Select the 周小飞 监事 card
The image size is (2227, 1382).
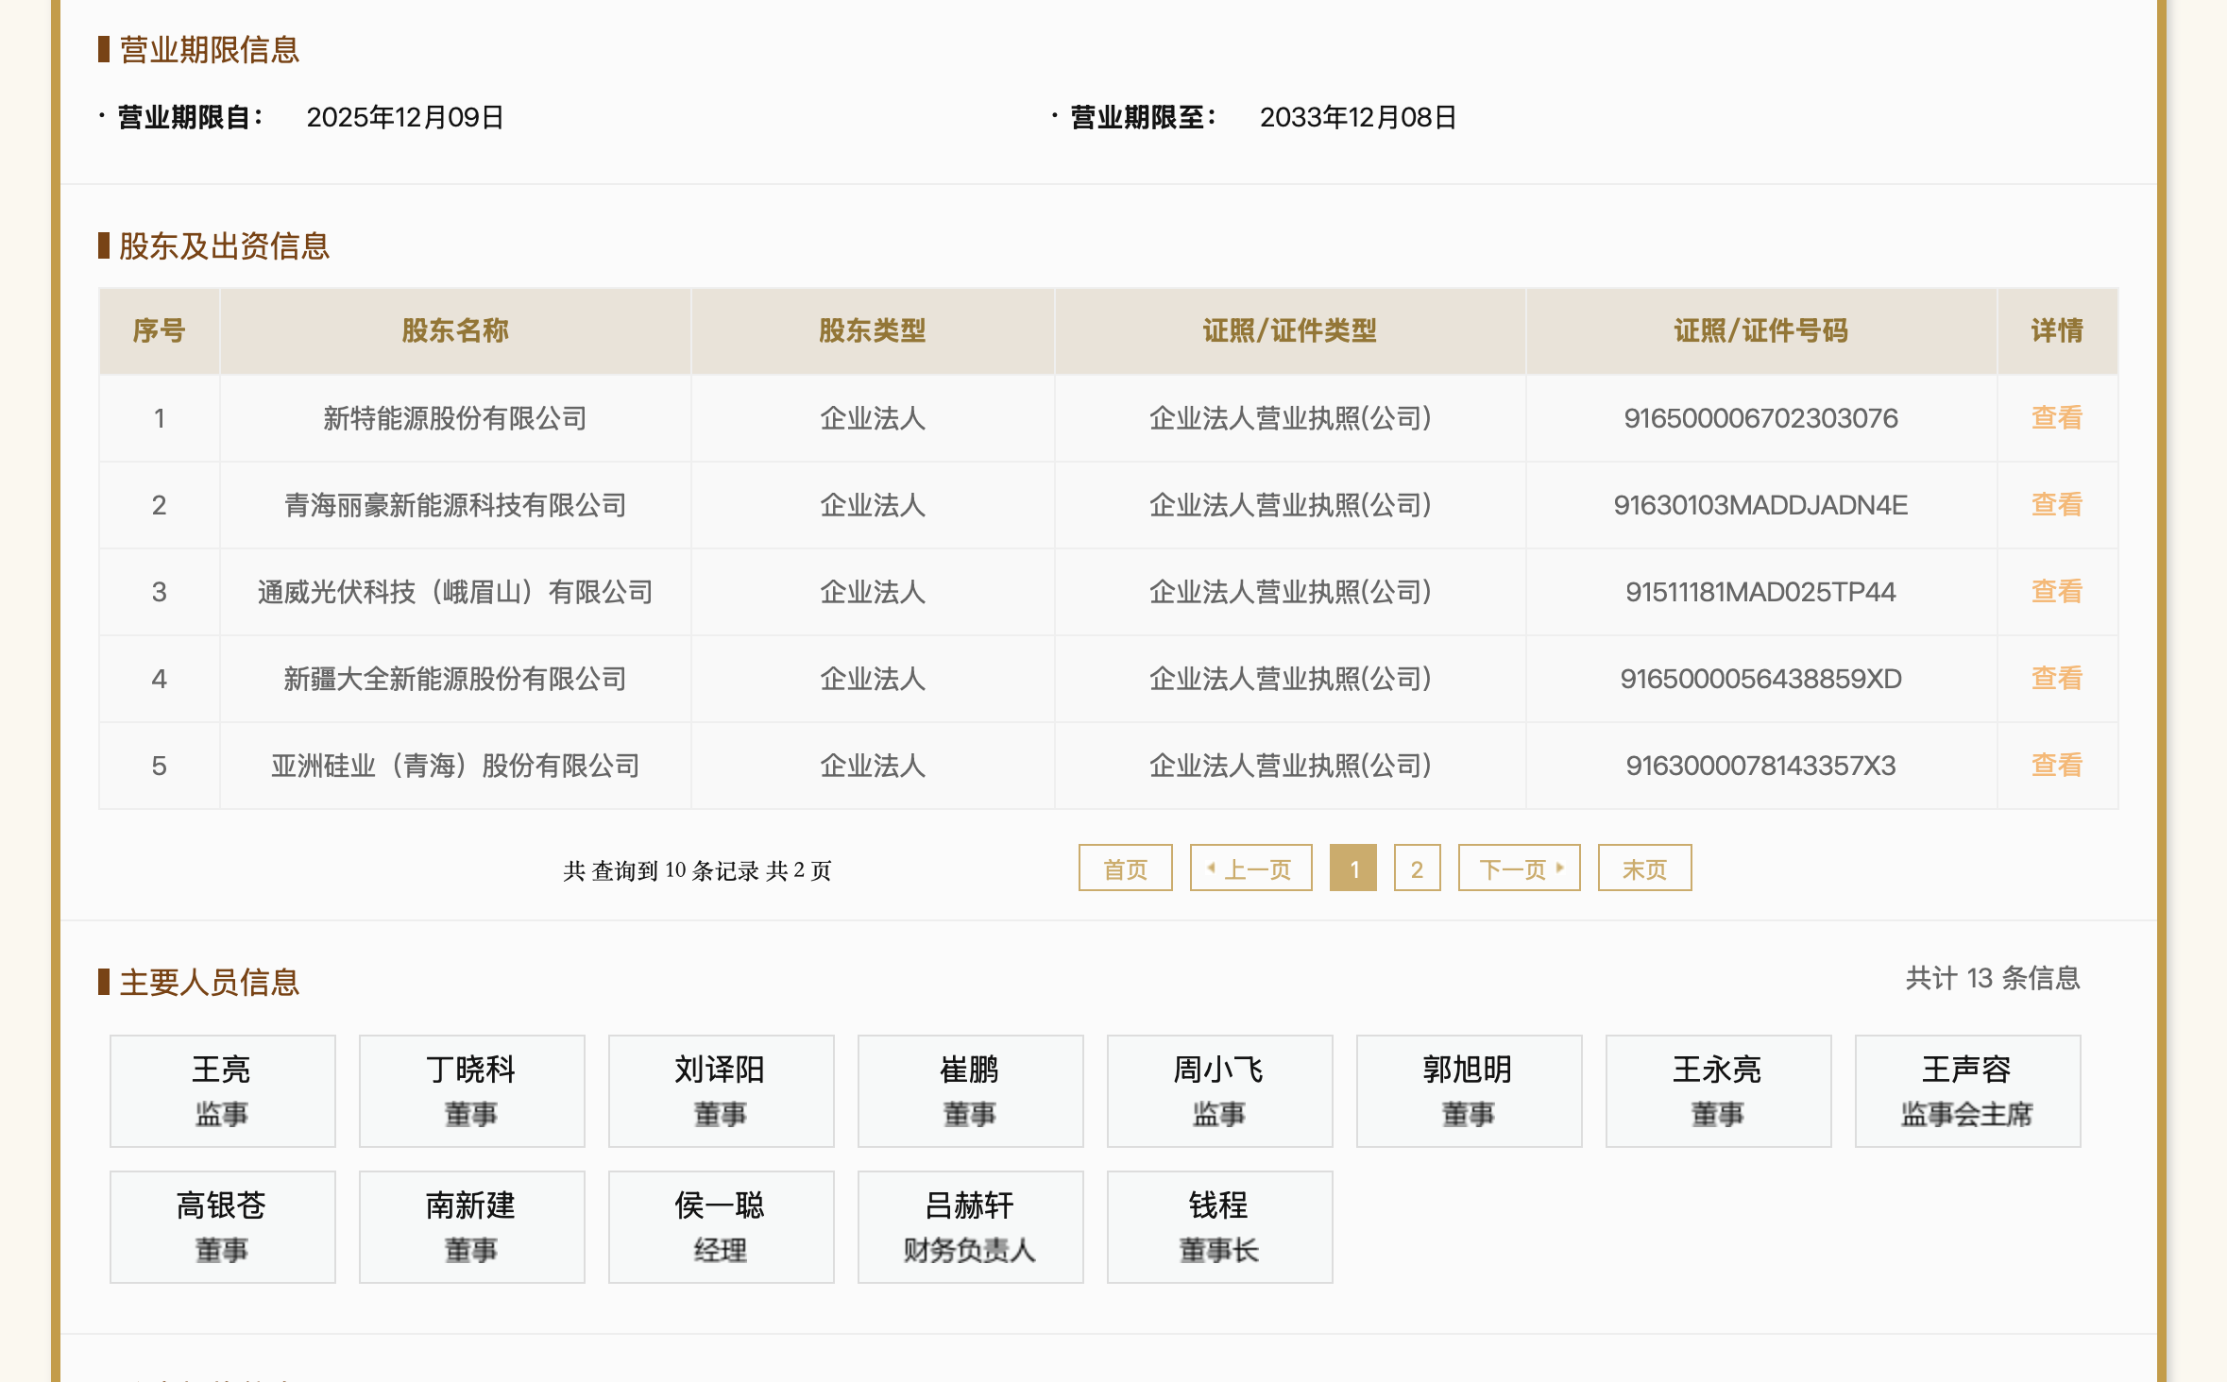coord(1218,1090)
